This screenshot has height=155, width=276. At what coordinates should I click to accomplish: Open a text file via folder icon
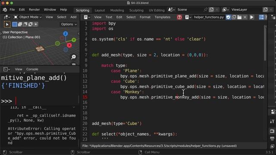239,17
